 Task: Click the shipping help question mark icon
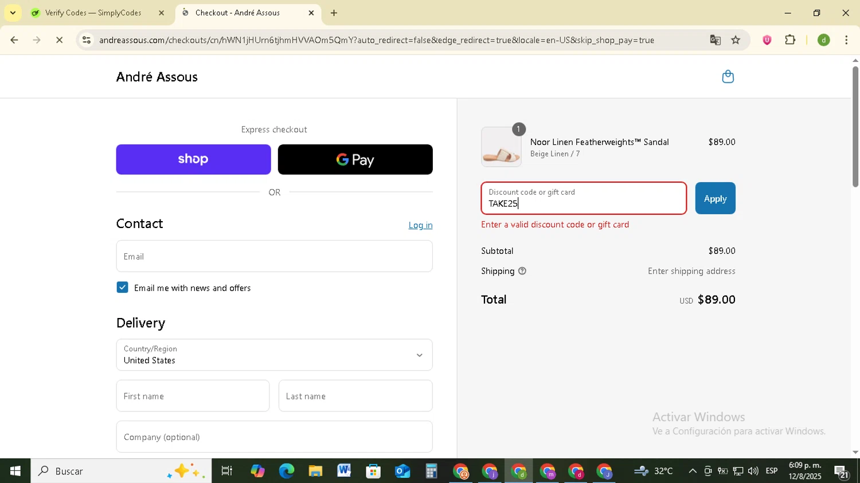pyautogui.click(x=522, y=271)
